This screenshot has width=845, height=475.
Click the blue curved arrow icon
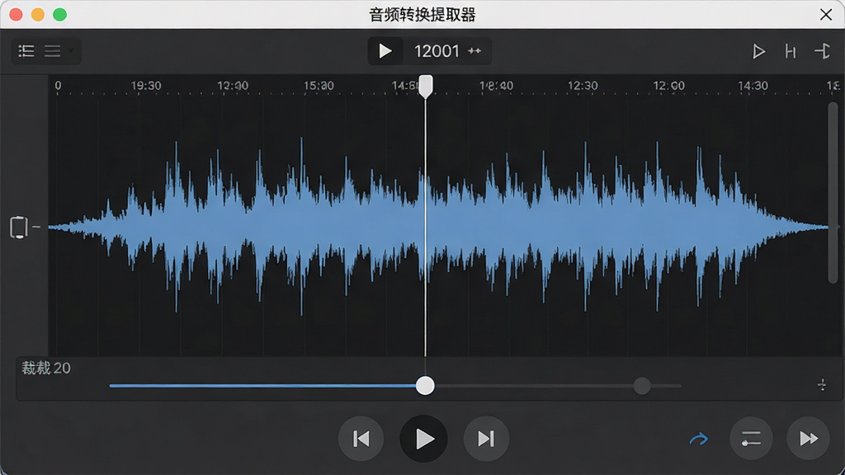coord(699,440)
